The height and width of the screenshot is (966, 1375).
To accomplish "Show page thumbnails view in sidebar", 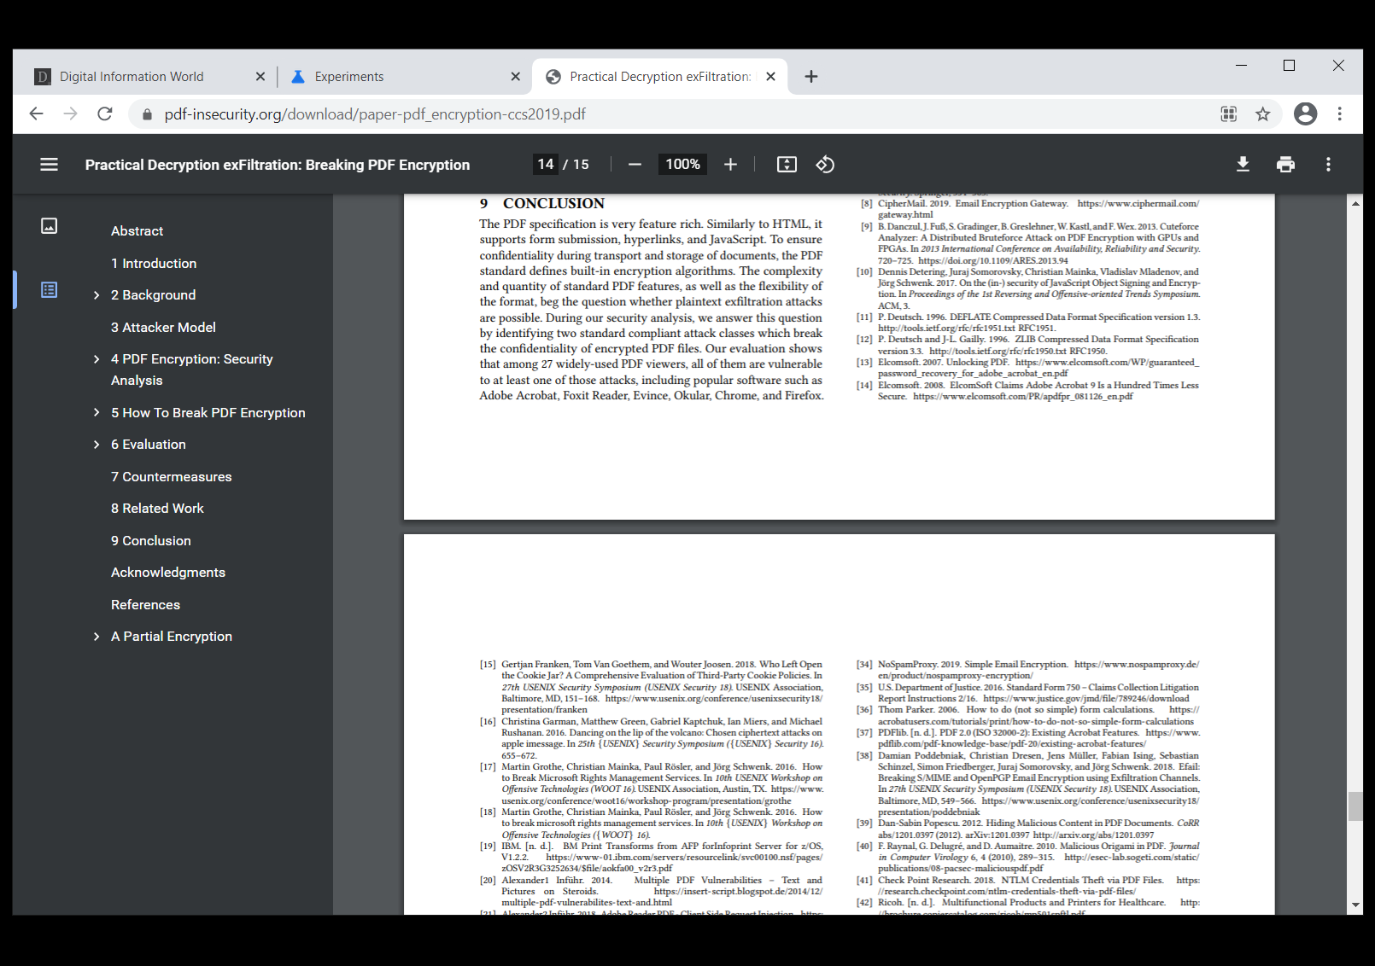I will (50, 226).
